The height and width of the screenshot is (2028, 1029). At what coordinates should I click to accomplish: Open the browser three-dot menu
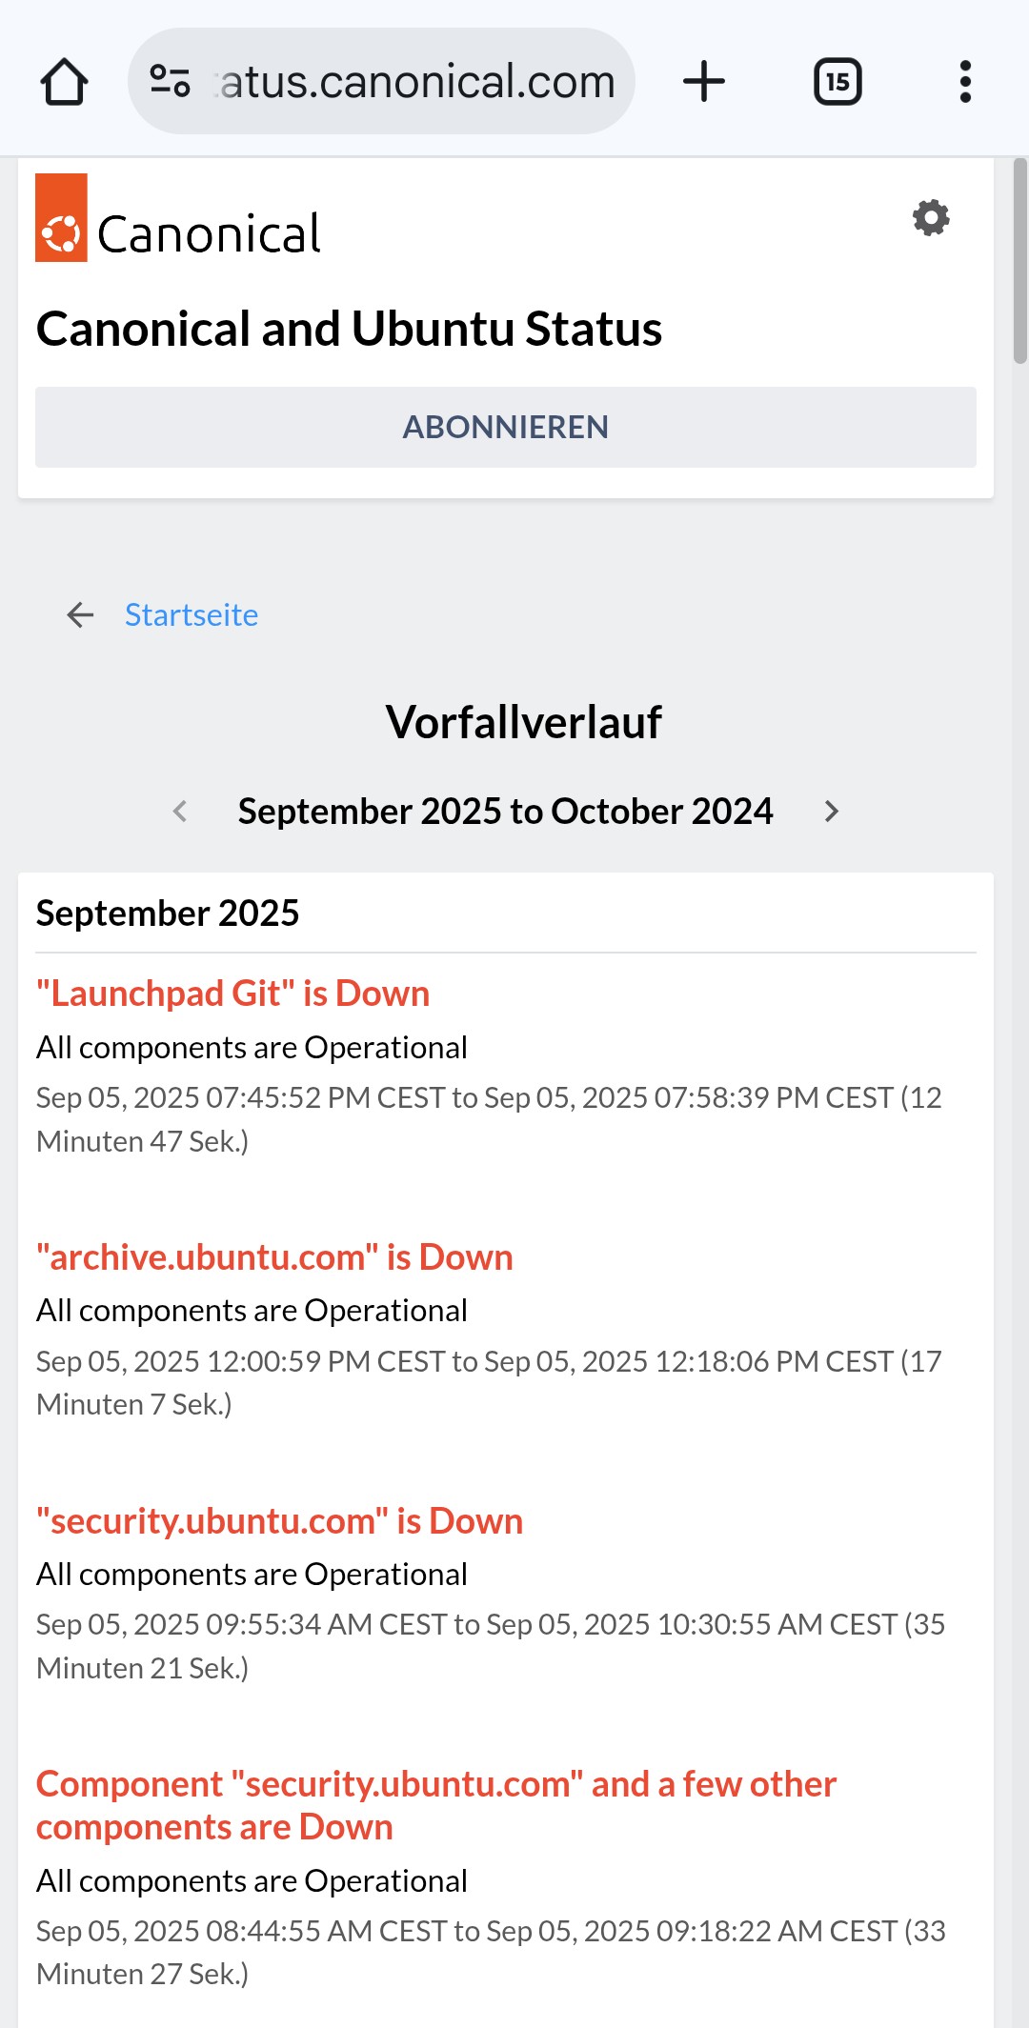[965, 82]
